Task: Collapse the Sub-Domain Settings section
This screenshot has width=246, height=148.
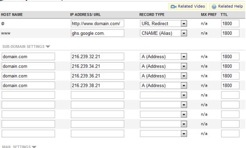Action: (26, 47)
